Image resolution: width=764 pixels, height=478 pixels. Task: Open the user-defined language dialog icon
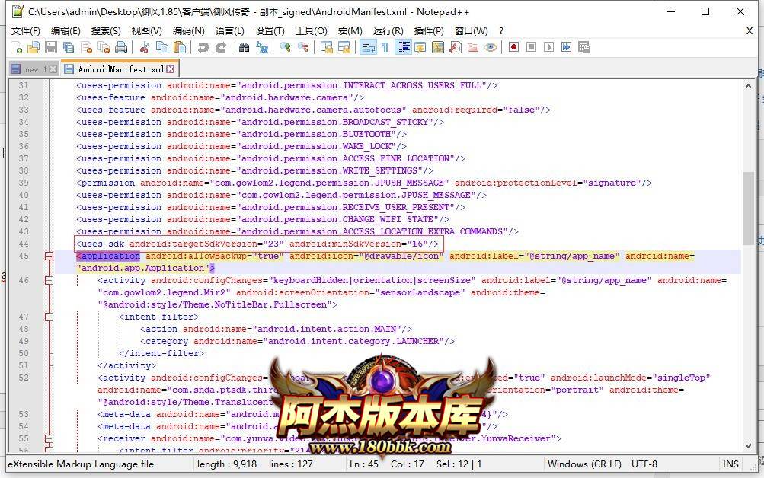point(420,47)
